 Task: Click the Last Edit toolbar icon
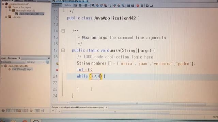point(76,5)
